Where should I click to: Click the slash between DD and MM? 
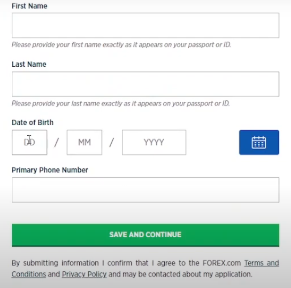57,142
